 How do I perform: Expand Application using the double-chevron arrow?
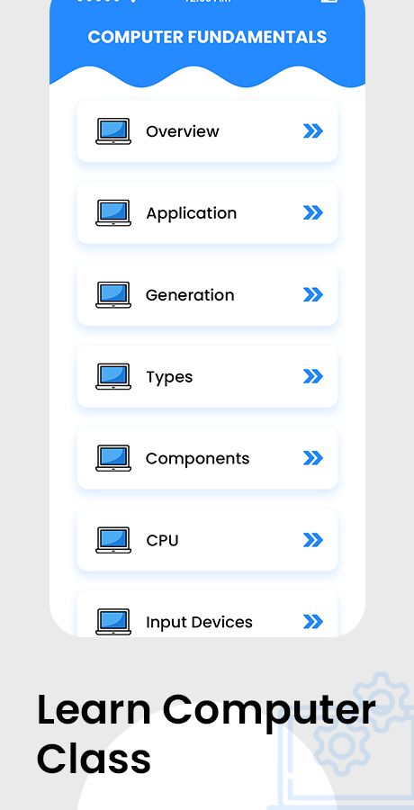312,212
